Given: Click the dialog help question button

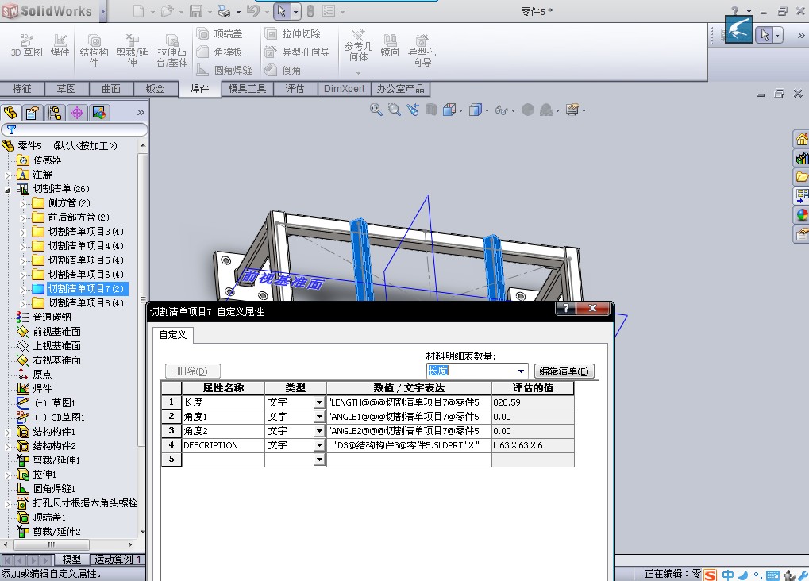Looking at the screenshot, I should tap(565, 308).
